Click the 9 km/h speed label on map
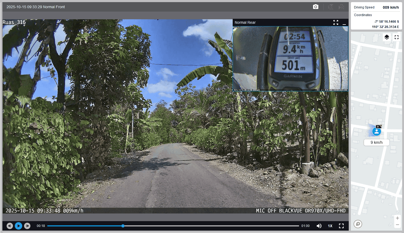The image size is (404, 233). [x=377, y=142]
